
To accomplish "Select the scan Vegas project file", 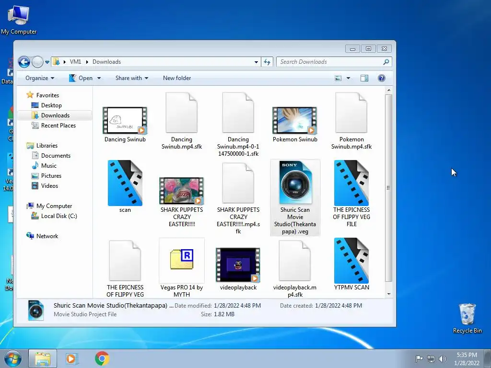I will point(125,186).
